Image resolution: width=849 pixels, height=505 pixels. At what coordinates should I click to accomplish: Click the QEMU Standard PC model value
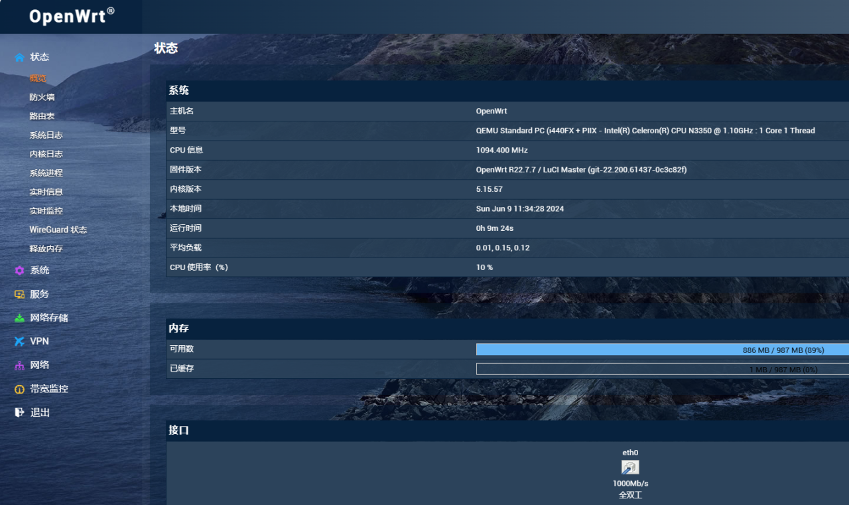(x=645, y=131)
